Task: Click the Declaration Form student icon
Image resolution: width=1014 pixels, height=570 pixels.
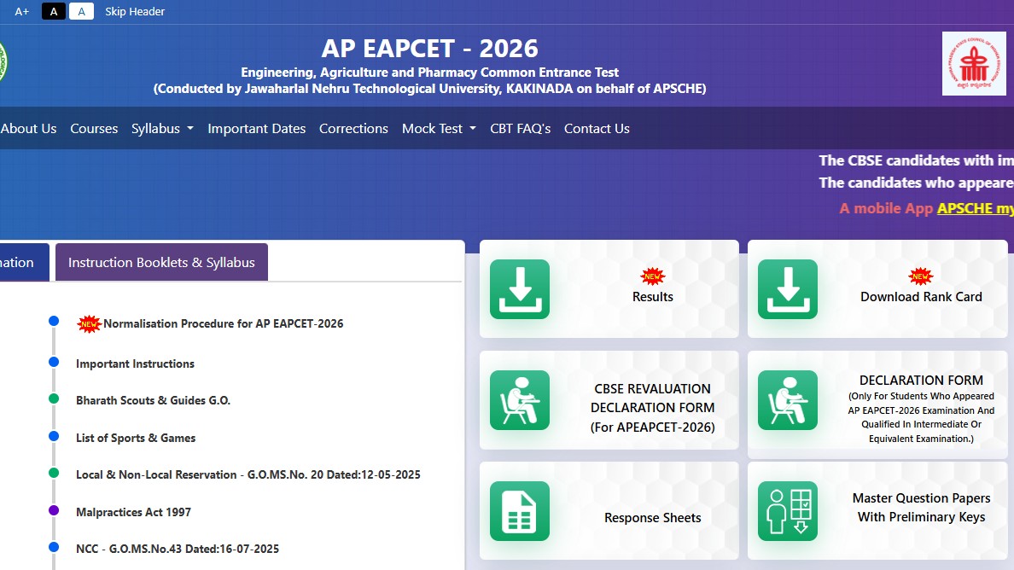Action: tap(787, 400)
